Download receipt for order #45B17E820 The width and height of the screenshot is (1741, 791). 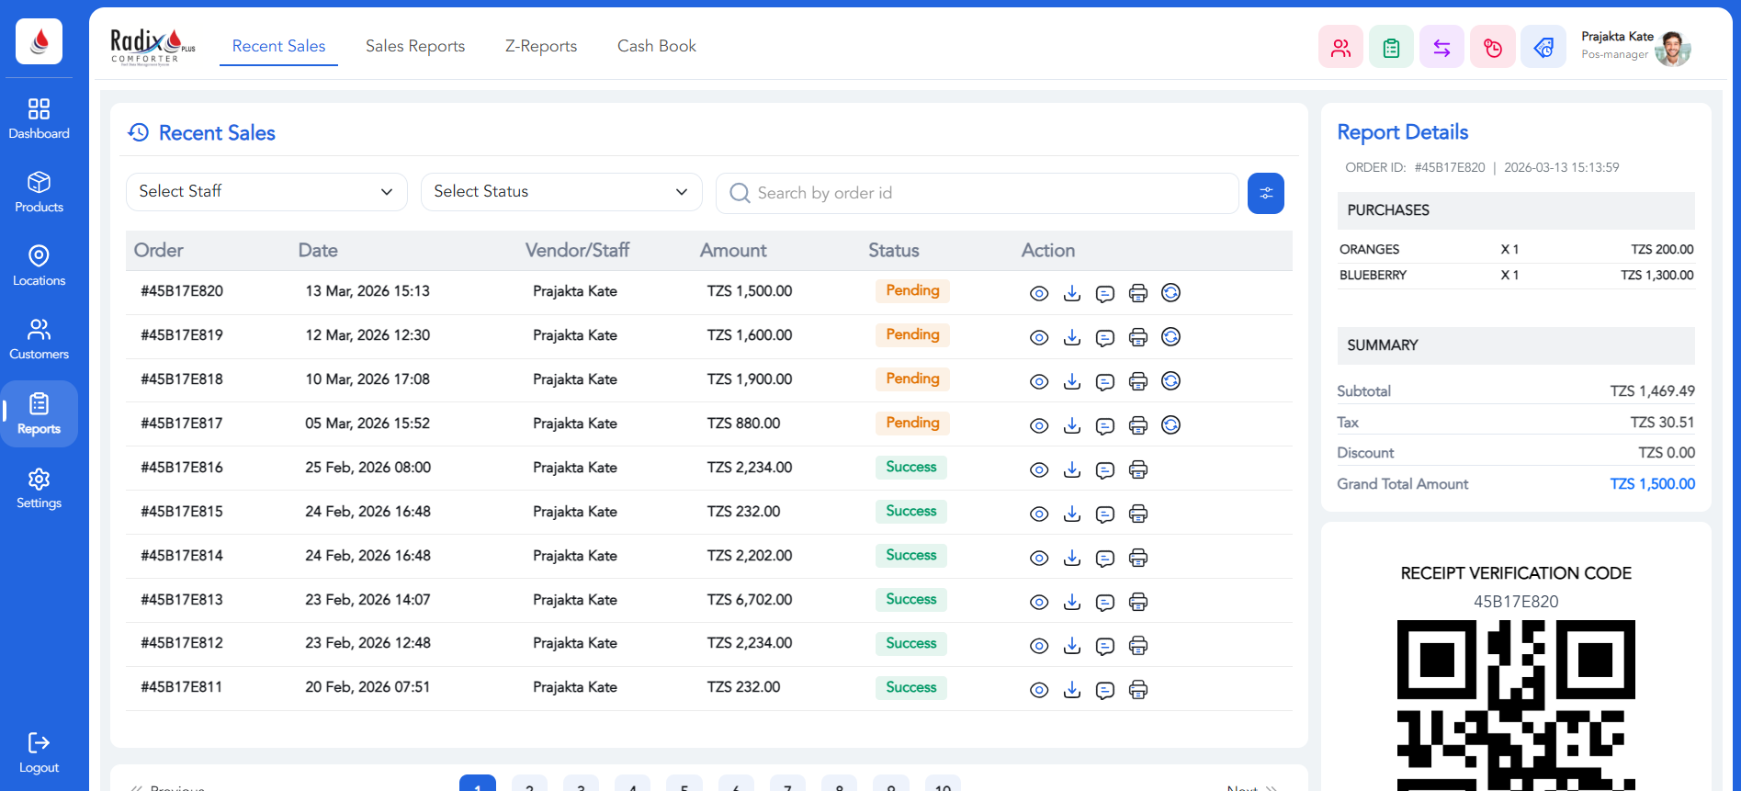point(1071,293)
